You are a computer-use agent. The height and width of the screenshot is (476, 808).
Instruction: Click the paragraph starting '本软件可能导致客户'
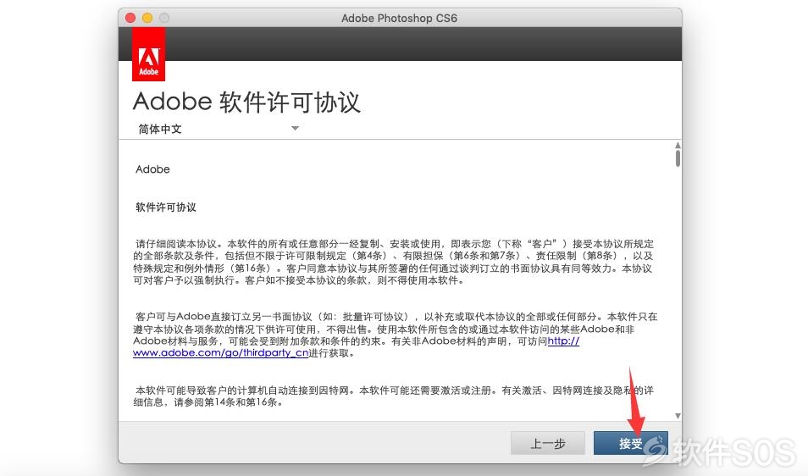[394, 396]
